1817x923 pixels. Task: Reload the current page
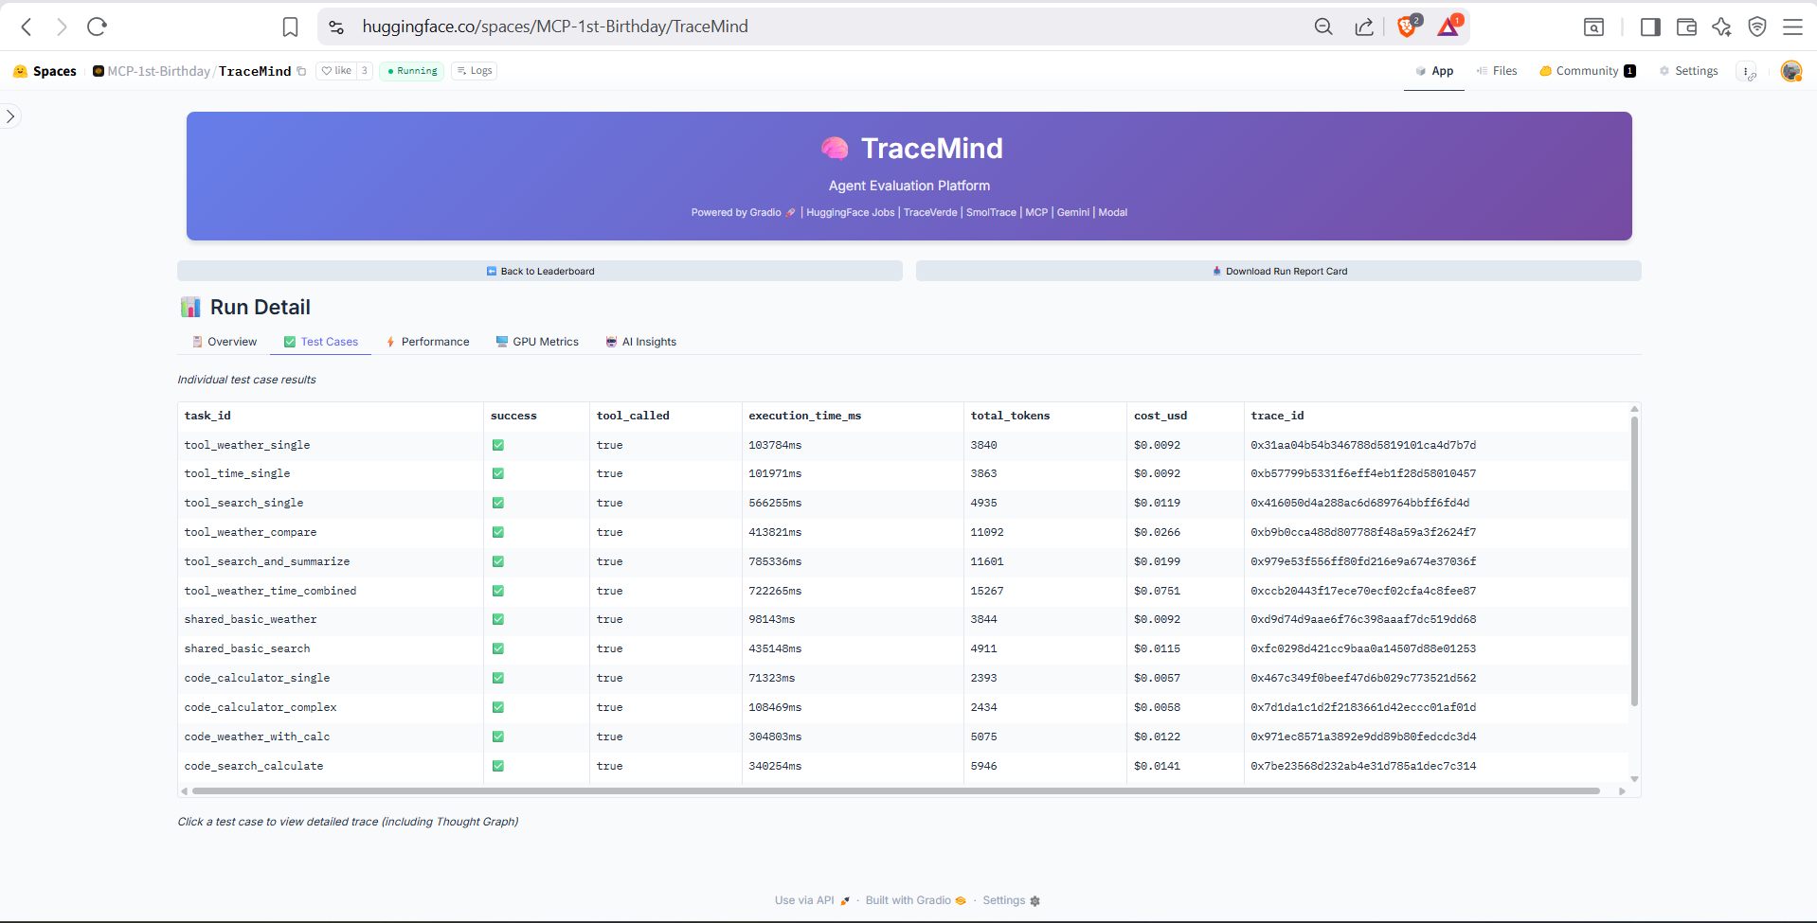(x=97, y=27)
